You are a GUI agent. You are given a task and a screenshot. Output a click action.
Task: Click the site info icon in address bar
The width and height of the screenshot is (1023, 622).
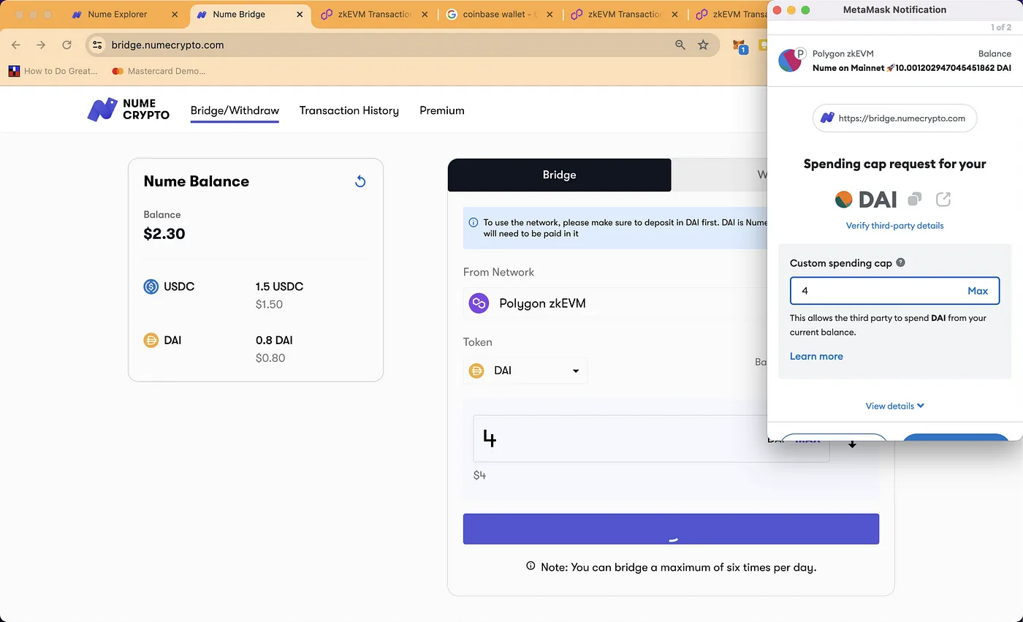coord(97,45)
